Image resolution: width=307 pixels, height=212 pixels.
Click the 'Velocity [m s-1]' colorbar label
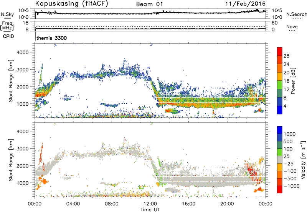coord(303,160)
